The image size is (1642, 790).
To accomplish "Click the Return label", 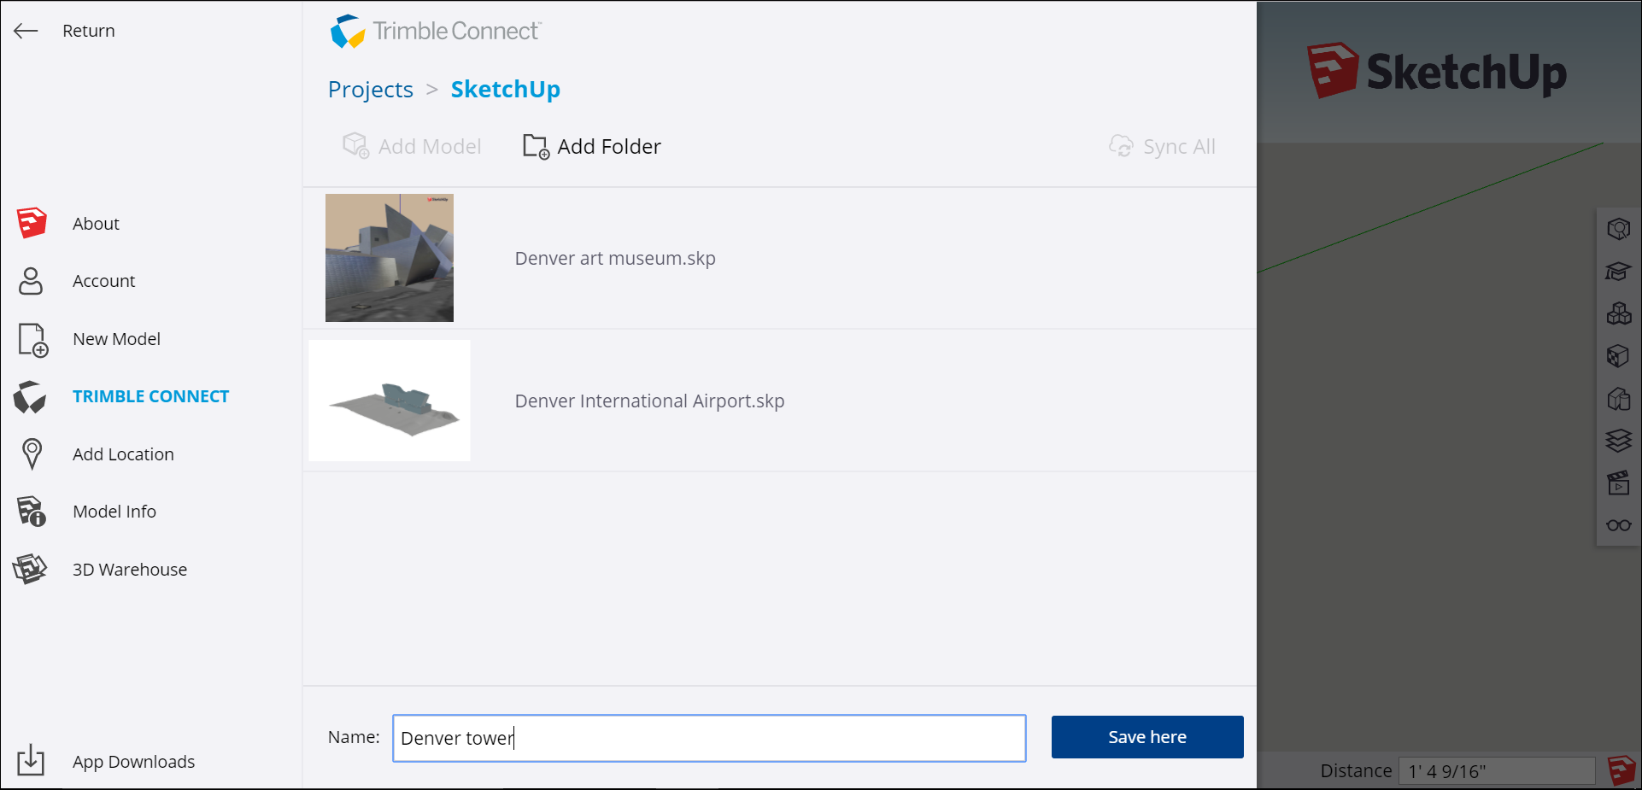I will pyautogui.click(x=89, y=31).
